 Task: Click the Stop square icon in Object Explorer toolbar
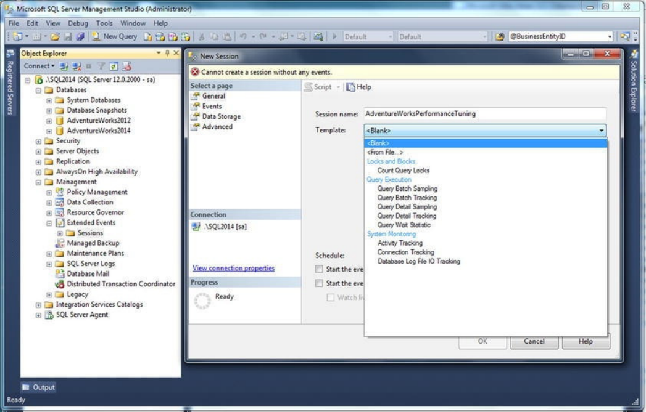click(88, 66)
